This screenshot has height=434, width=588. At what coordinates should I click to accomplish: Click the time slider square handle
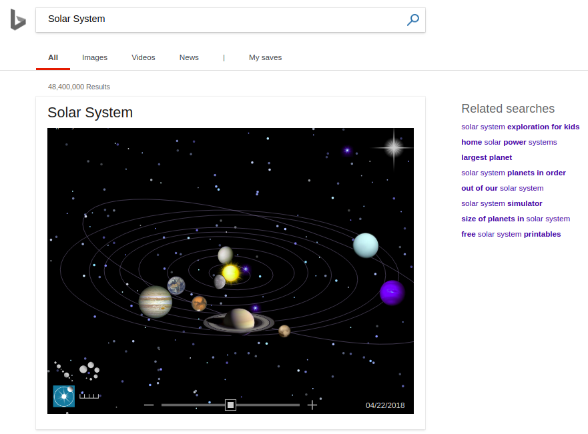pyautogui.click(x=231, y=405)
